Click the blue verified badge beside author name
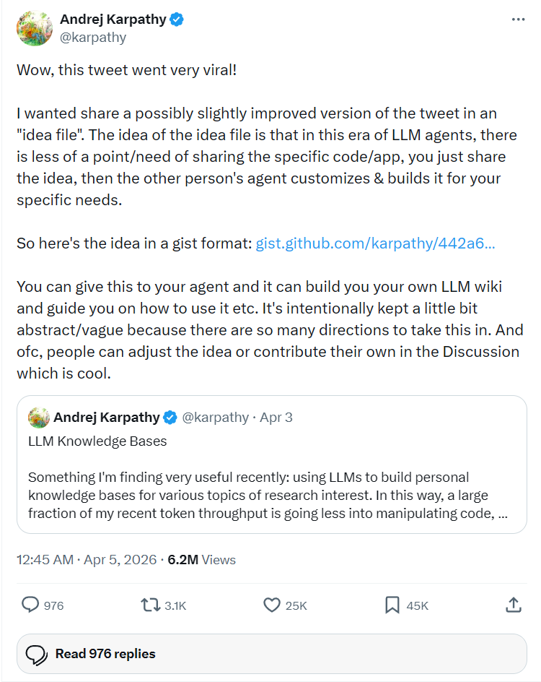Screen dimensions: 541x682 point(177,20)
